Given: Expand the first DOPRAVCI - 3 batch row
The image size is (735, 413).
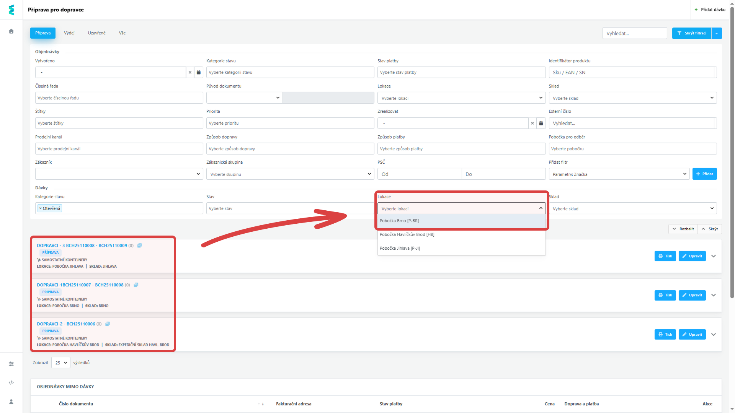Looking at the screenshot, I should click(714, 256).
